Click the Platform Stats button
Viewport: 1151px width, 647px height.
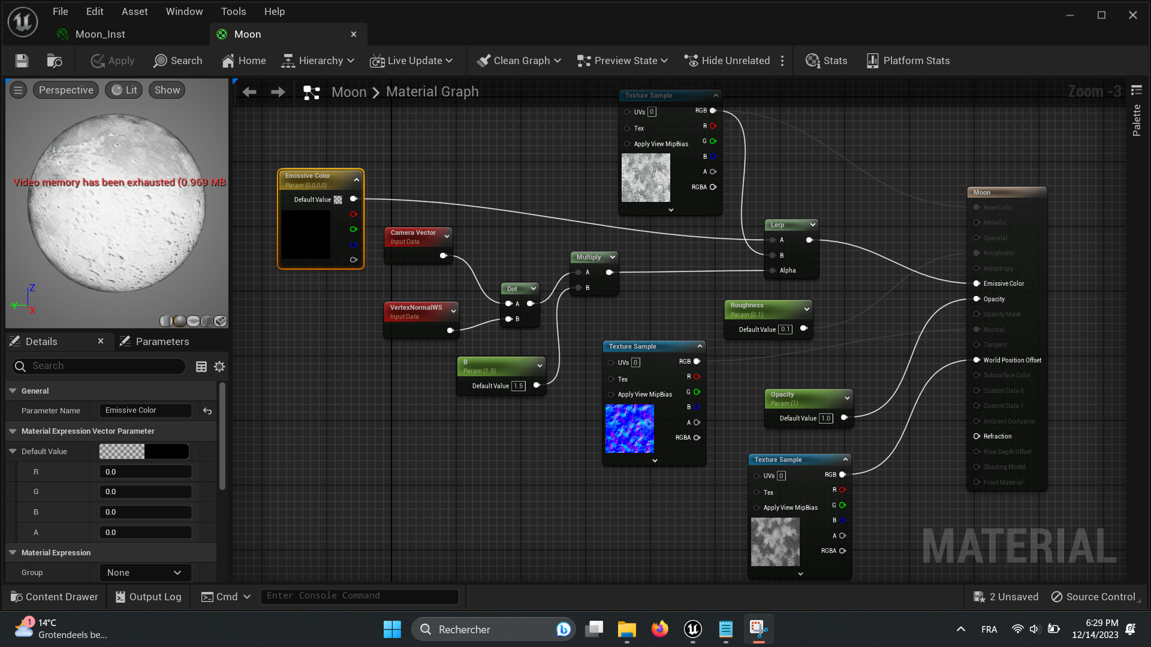(908, 61)
